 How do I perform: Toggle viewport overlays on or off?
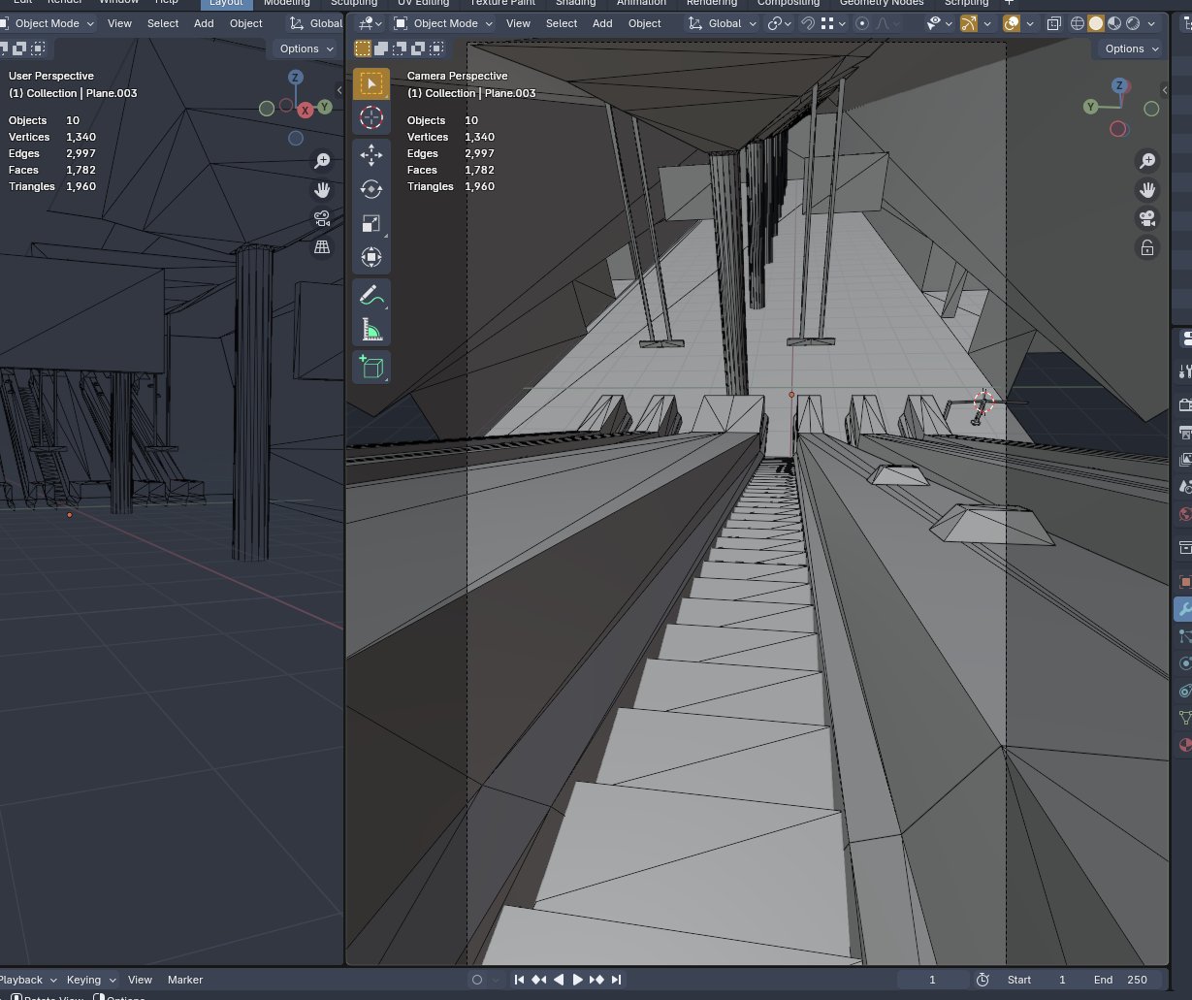pyautogui.click(x=1012, y=23)
